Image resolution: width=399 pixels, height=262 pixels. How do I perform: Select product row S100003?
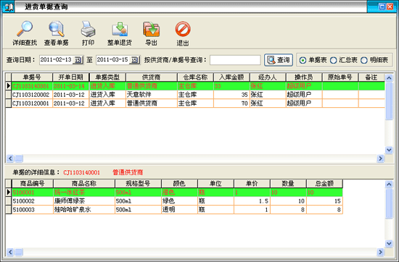click(x=174, y=210)
